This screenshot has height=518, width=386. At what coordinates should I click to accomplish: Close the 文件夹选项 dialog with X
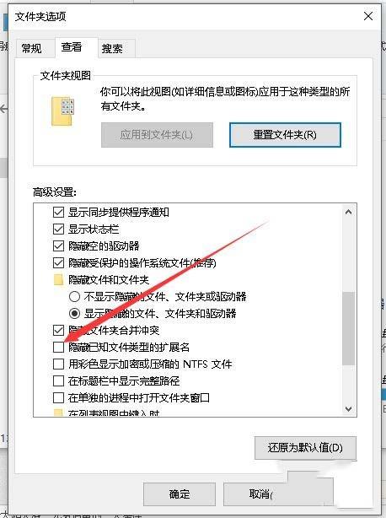(368, 16)
